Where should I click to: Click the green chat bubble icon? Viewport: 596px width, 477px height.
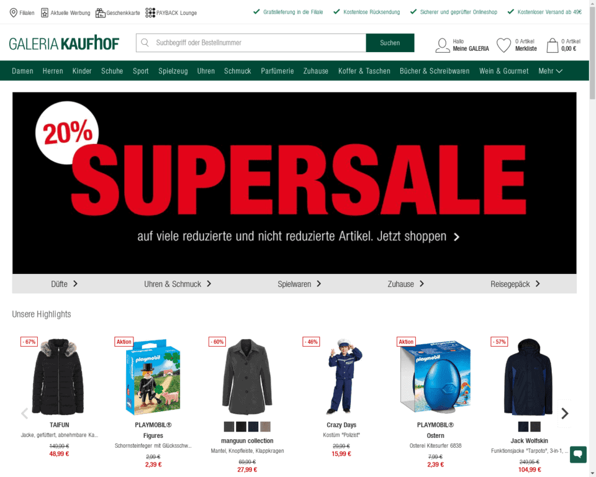pos(578,455)
